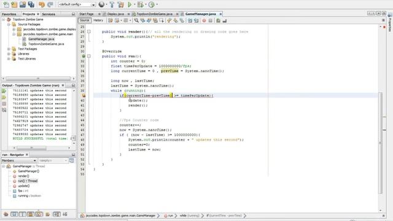Select render() in Navigator members
The width and height of the screenshot is (393, 221).
click(23, 176)
